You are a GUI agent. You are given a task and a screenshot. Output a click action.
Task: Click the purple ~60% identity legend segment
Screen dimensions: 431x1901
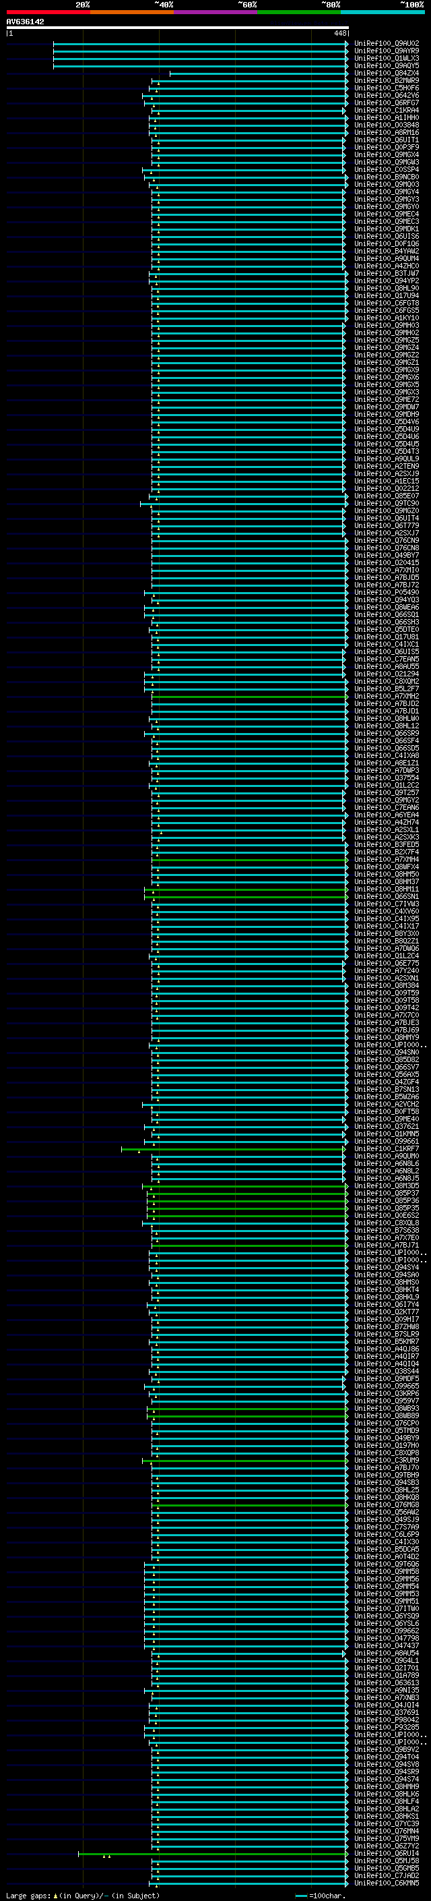(216, 12)
